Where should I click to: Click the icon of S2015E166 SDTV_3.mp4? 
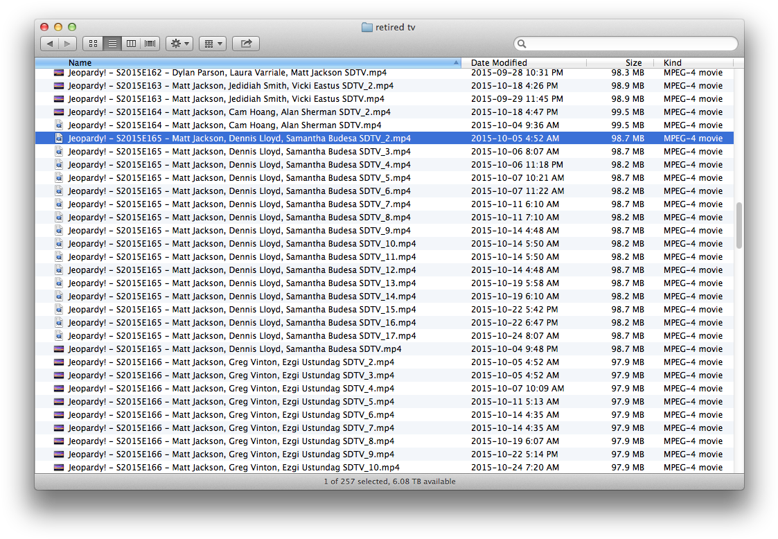pos(59,375)
